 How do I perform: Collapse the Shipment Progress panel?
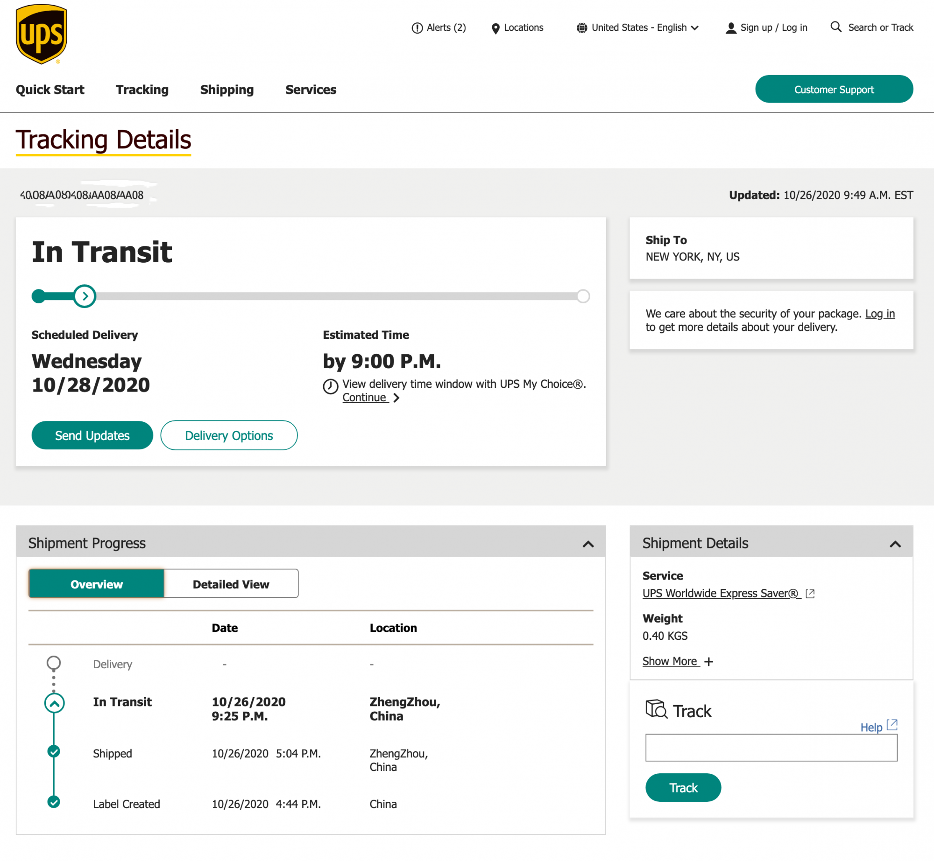pos(588,544)
